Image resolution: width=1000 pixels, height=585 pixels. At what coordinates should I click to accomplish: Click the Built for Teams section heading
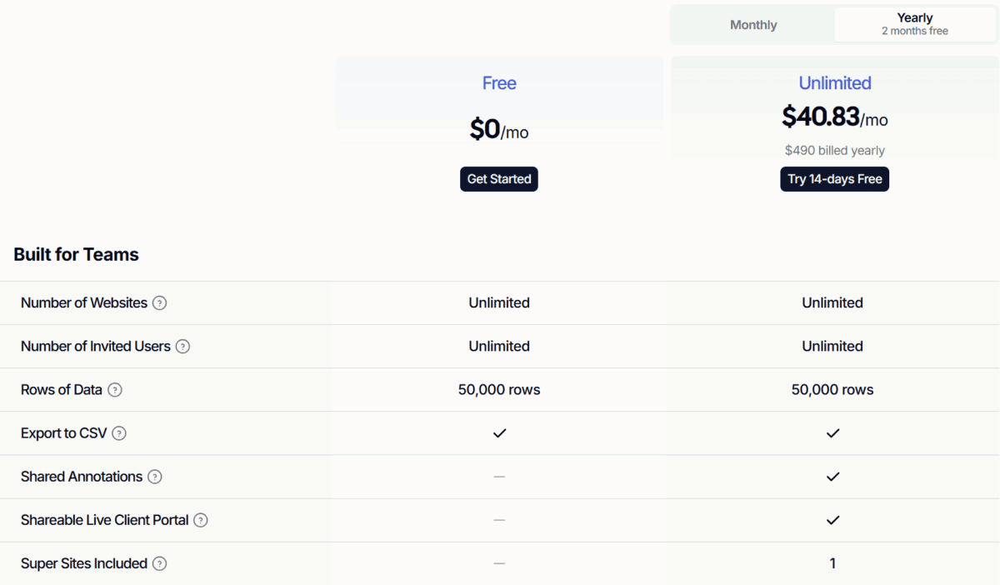77,255
